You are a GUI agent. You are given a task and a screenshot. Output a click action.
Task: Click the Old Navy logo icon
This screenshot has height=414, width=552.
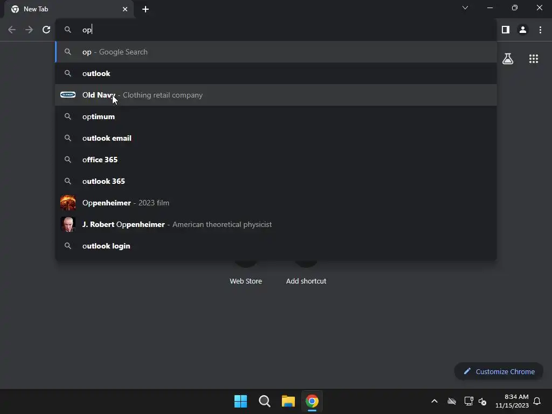tap(68, 95)
